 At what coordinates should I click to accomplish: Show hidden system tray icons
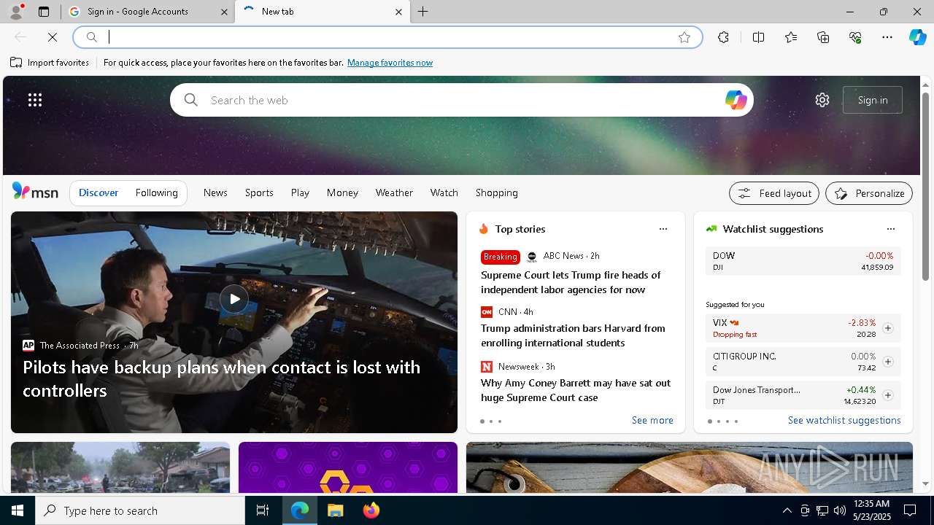[787, 510]
